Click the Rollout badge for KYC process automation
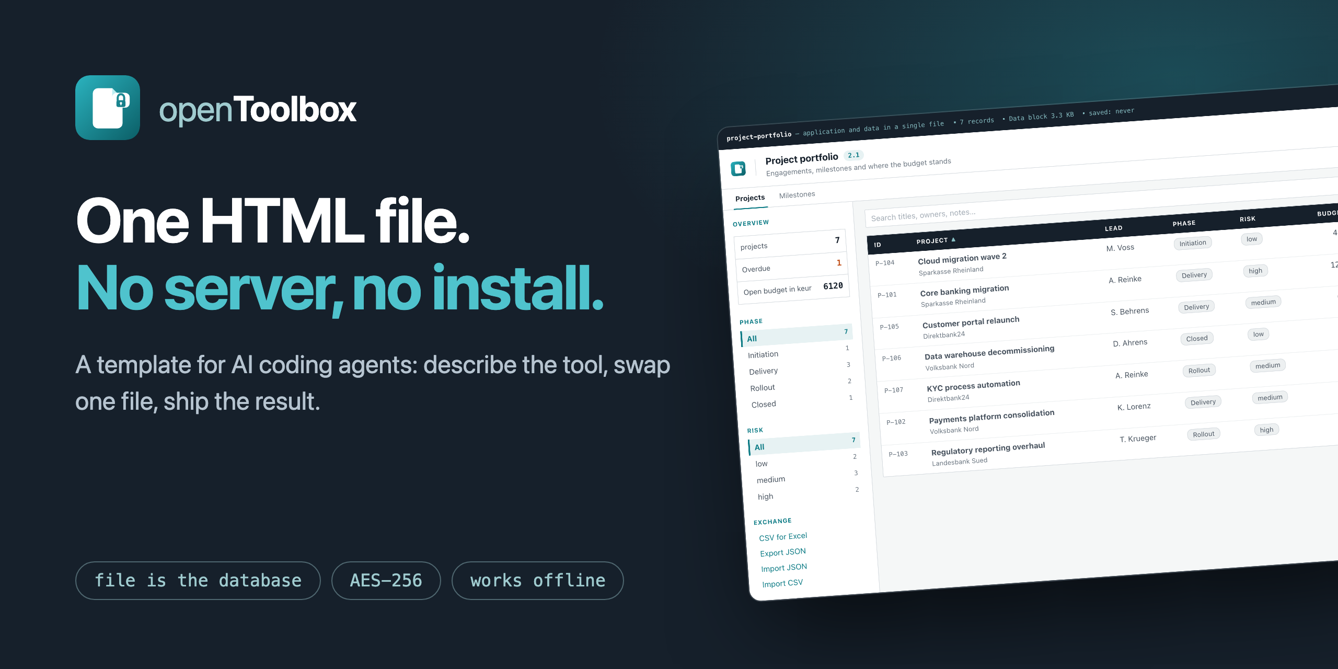Viewport: 1338px width, 669px height. (1199, 371)
